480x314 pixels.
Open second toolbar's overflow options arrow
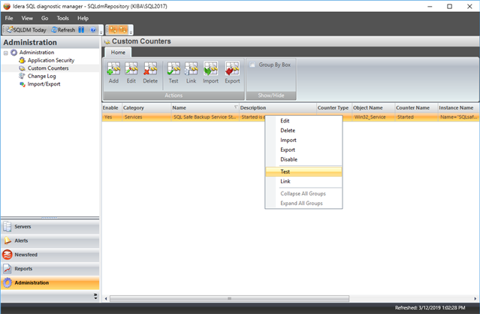pos(131,32)
